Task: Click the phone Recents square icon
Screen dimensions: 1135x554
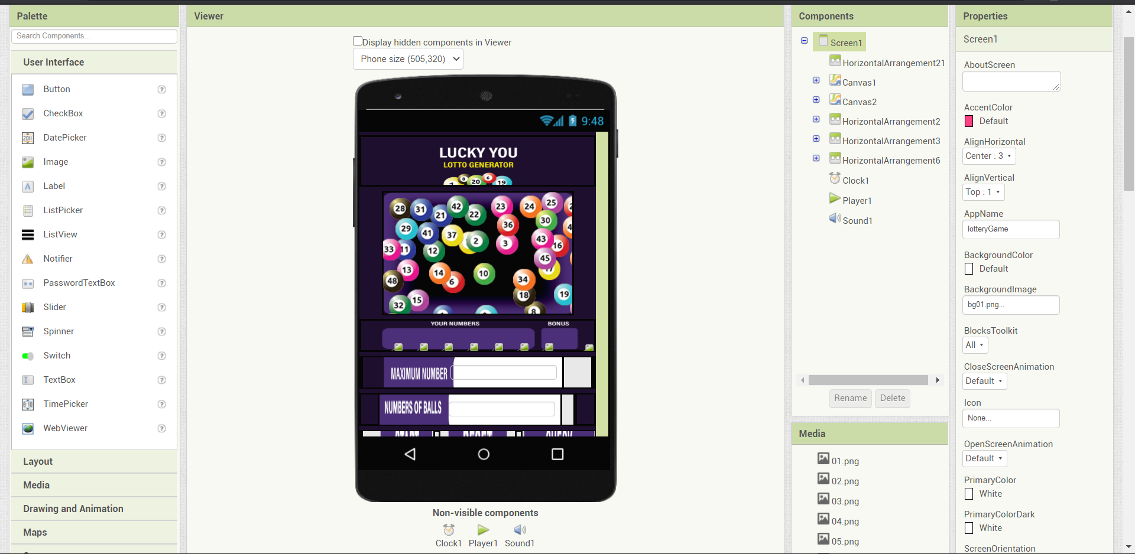Action: [557, 454]
